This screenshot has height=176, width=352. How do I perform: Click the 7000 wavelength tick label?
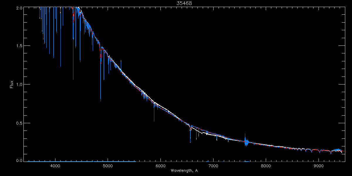coord(213,165)
